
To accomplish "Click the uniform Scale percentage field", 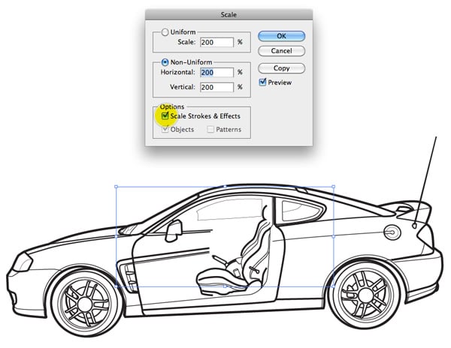I will (x=216, y=43).
